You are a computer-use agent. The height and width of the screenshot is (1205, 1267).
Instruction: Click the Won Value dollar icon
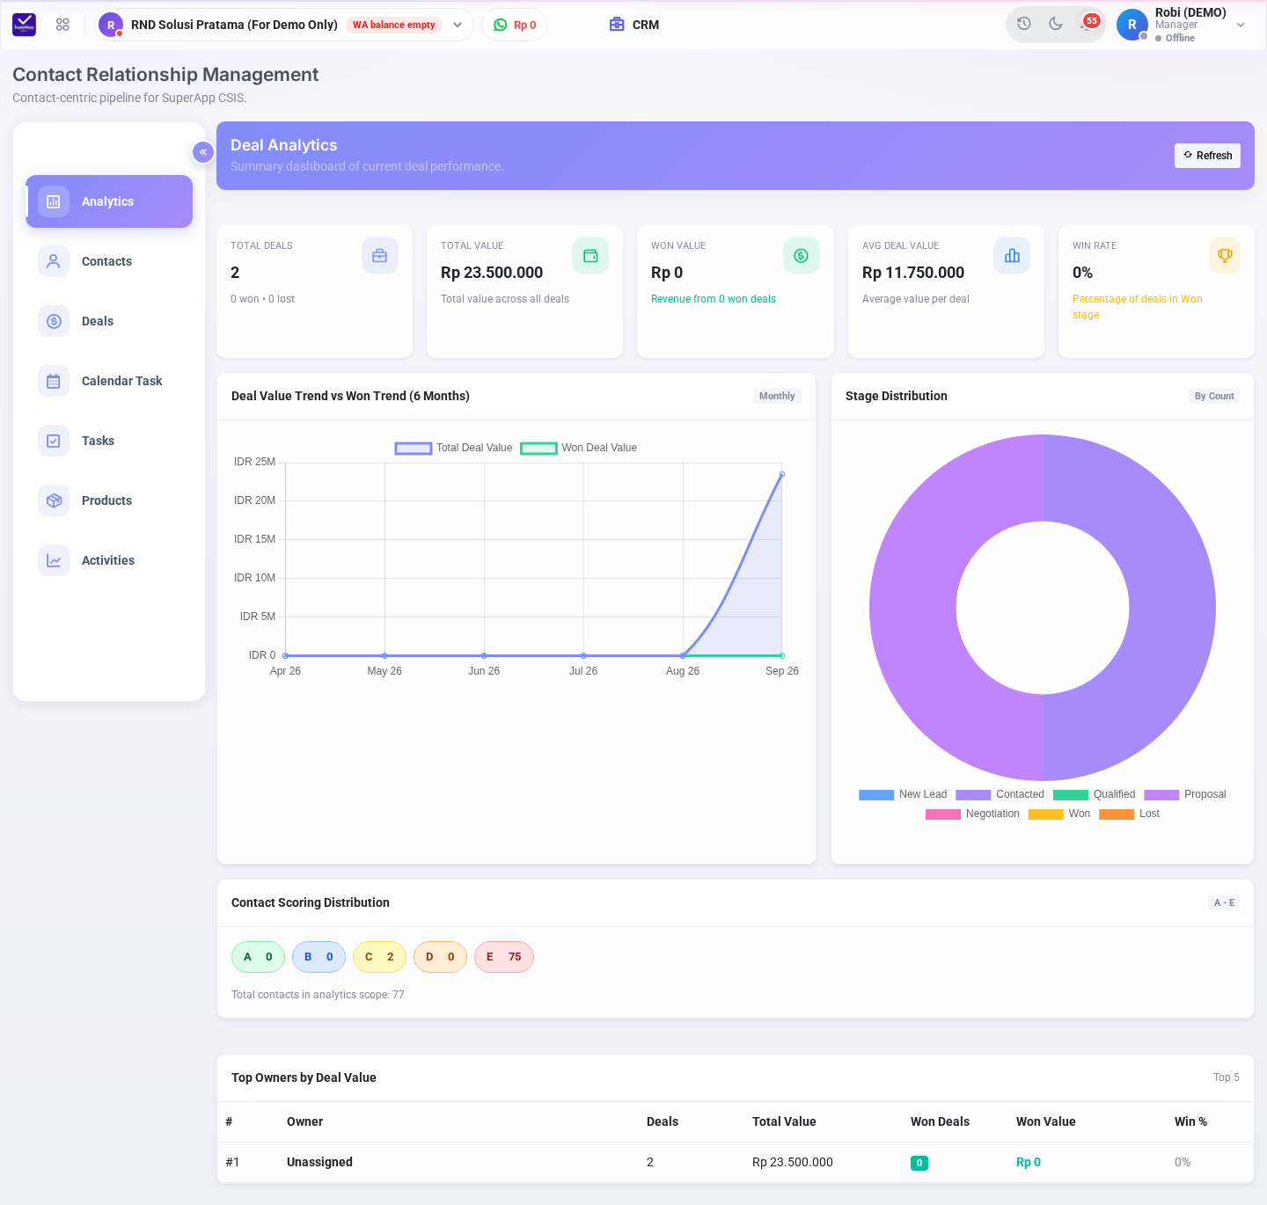[802, 255]
